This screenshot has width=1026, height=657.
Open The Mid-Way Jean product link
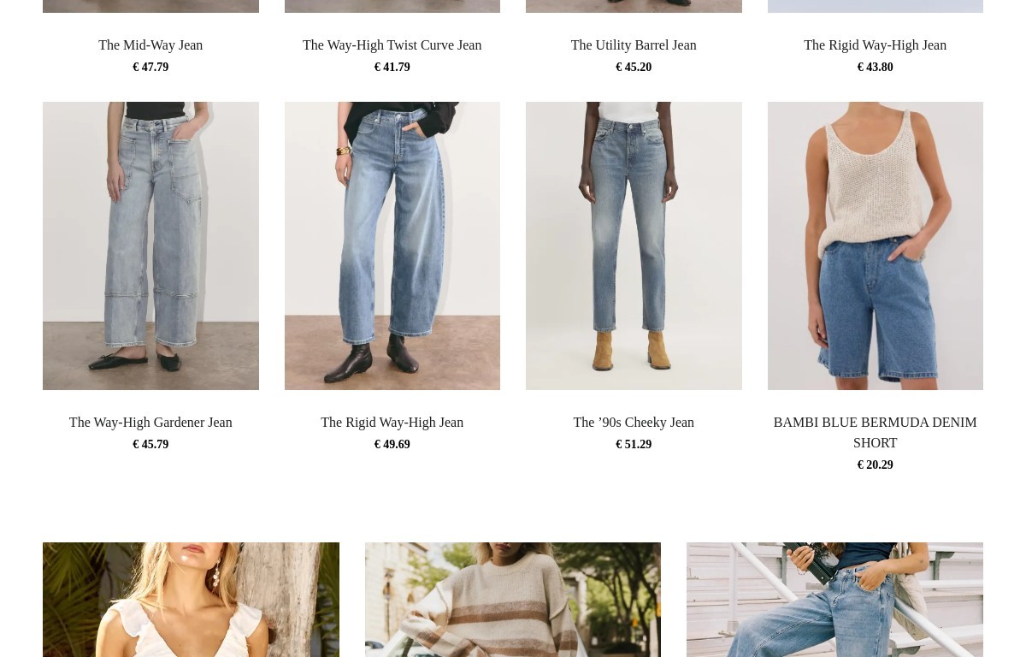click(x=150, y=45)
